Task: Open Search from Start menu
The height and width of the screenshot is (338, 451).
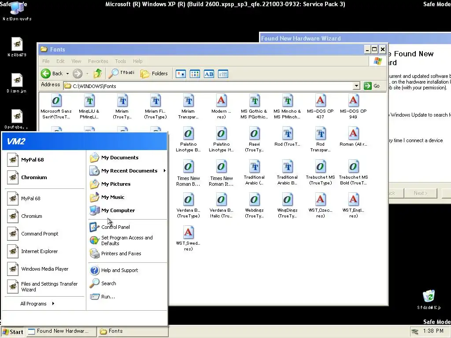Action: pos(128,283)
